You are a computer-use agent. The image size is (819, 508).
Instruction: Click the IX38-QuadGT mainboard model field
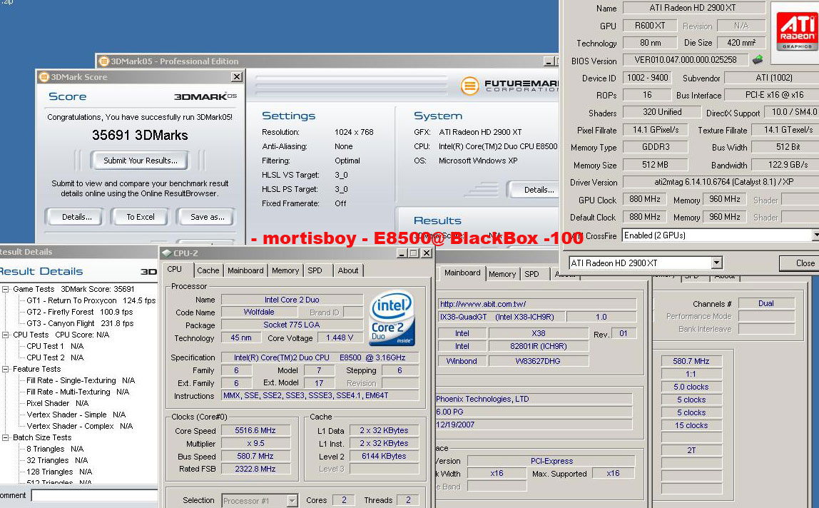click(500, 317)
